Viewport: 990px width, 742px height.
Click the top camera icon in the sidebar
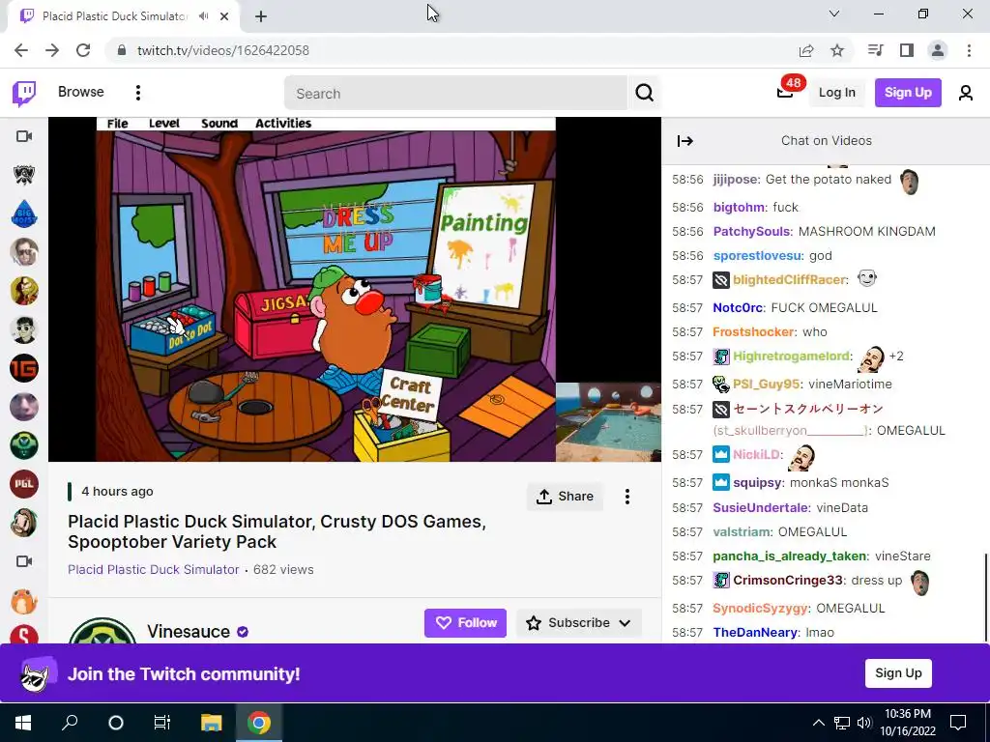tap(24, 136)
